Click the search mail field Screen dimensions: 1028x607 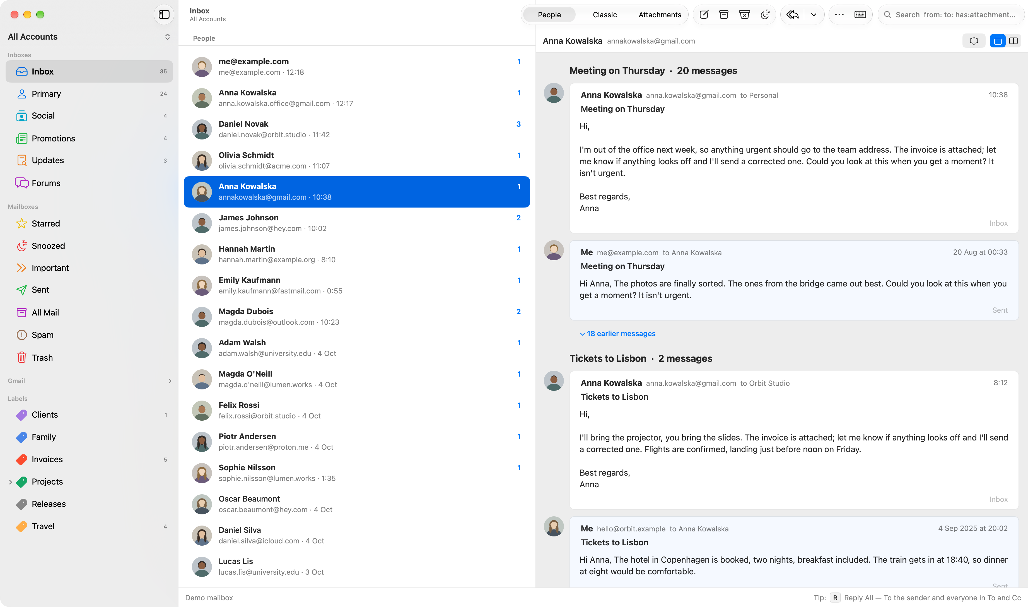click(x=951, y=15)
